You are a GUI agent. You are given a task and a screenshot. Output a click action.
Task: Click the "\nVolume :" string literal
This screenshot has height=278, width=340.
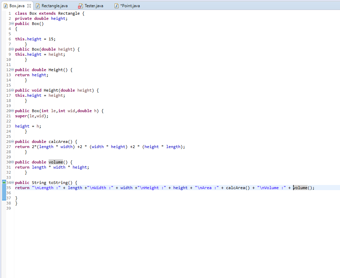coord(272,188)
